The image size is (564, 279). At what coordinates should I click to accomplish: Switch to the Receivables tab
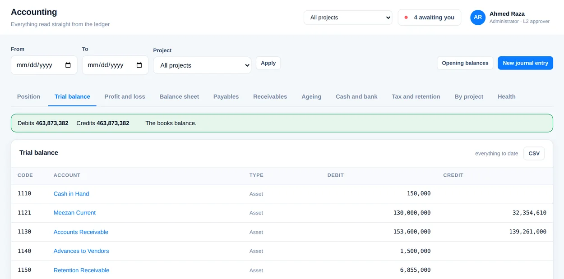coord(270,96)
